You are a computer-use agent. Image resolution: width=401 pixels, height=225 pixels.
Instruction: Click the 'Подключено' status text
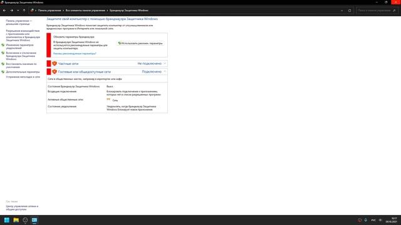pos(152,72)
